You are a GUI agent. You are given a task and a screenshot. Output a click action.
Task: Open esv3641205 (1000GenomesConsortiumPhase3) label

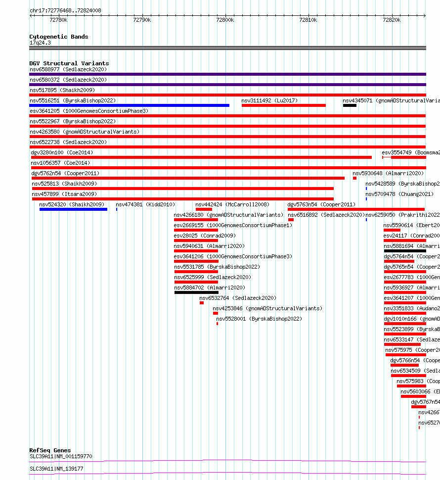pyautogui.click(x=89, y=111)
